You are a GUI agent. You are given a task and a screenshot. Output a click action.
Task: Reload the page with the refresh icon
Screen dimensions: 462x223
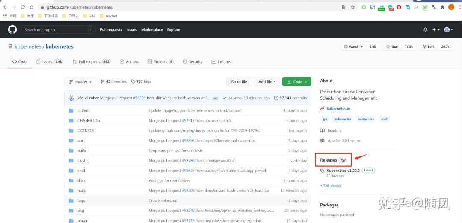point(23,7)
